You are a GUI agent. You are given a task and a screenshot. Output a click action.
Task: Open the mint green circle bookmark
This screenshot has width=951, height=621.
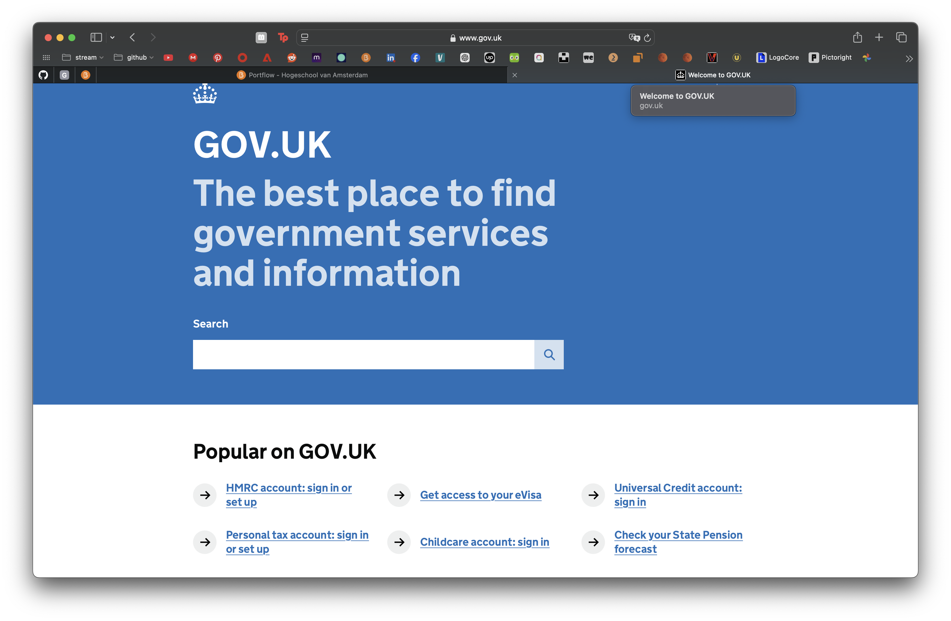(341, 58)
